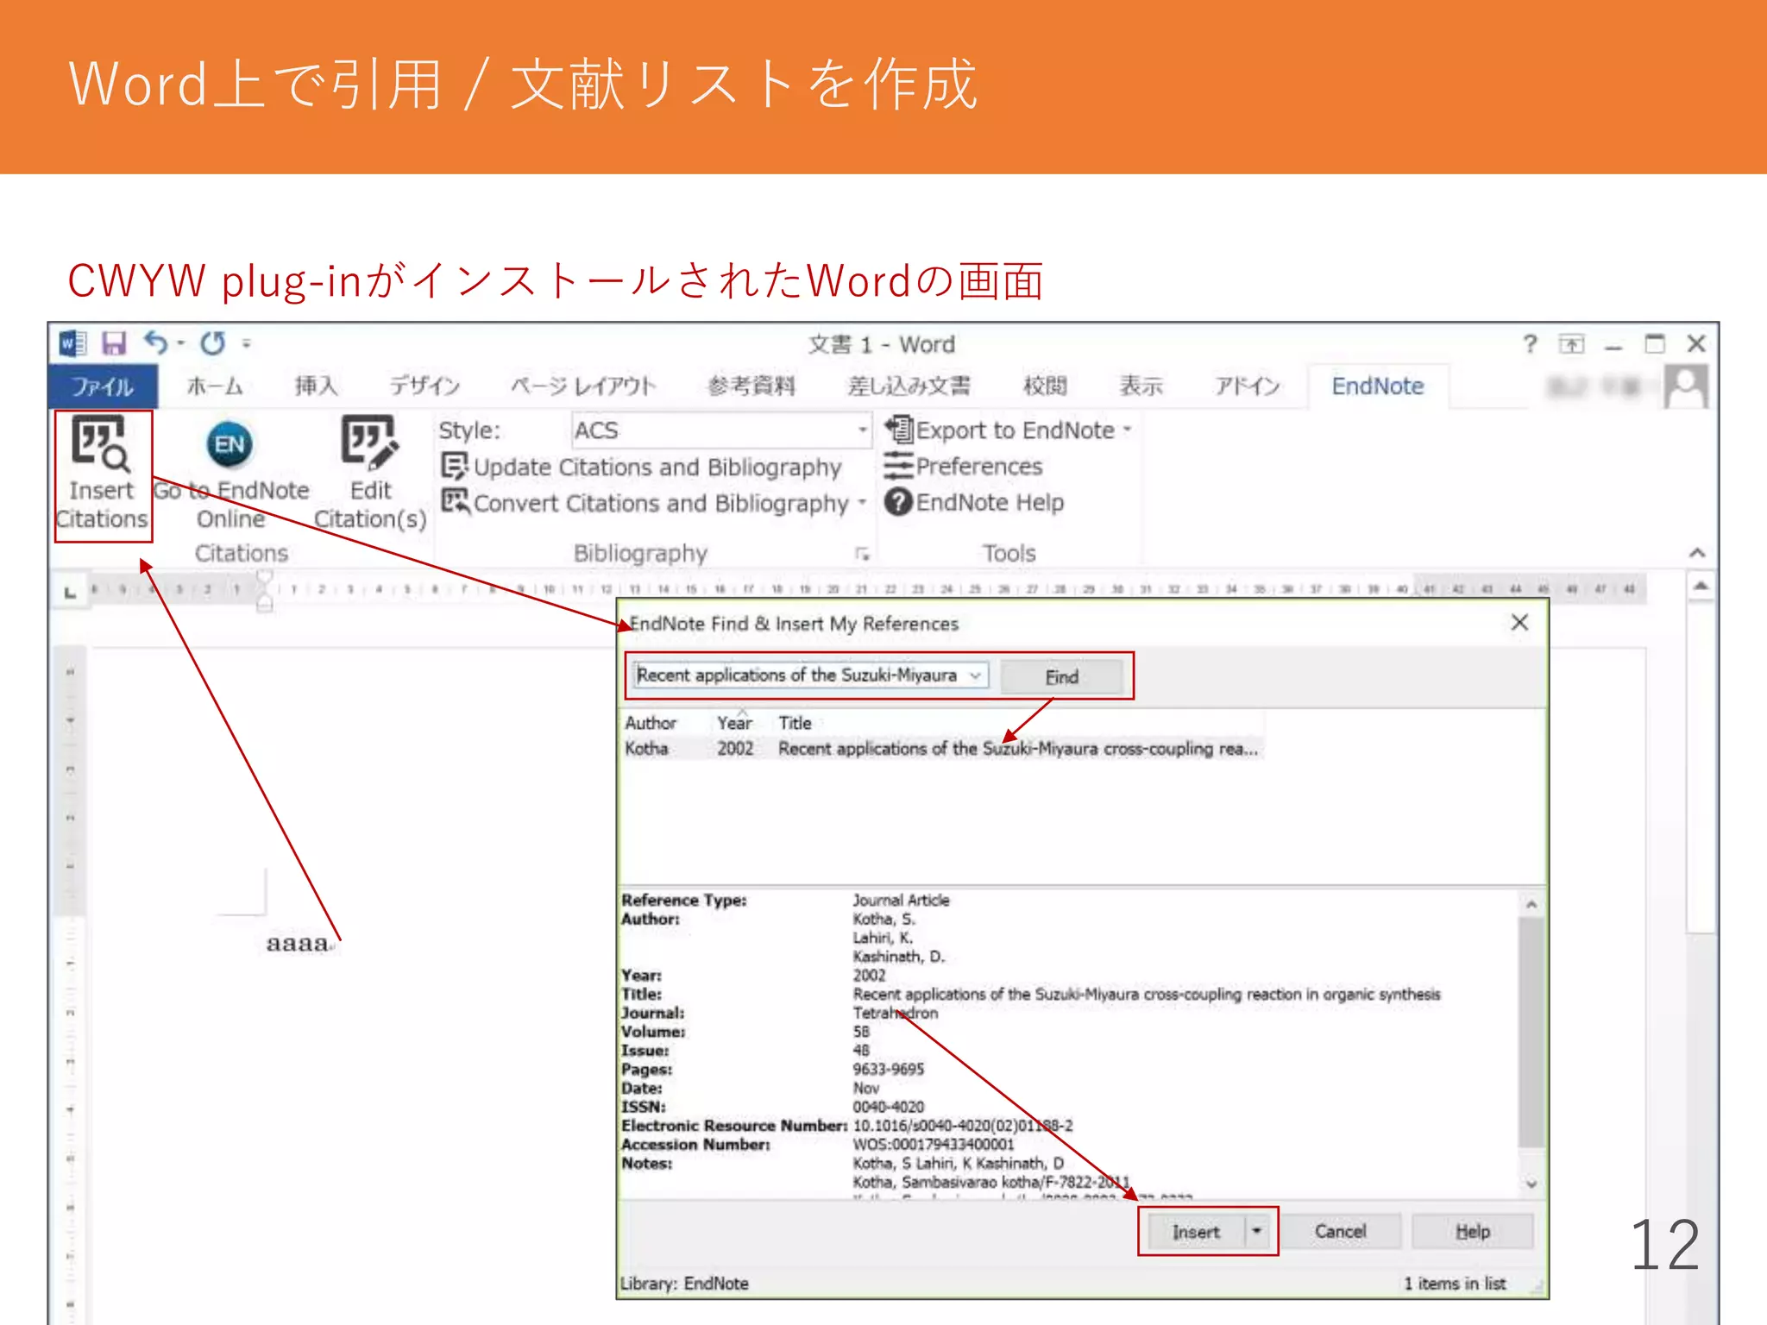Open the ファイル tab

pyautogui.click(x=102, y=386)
